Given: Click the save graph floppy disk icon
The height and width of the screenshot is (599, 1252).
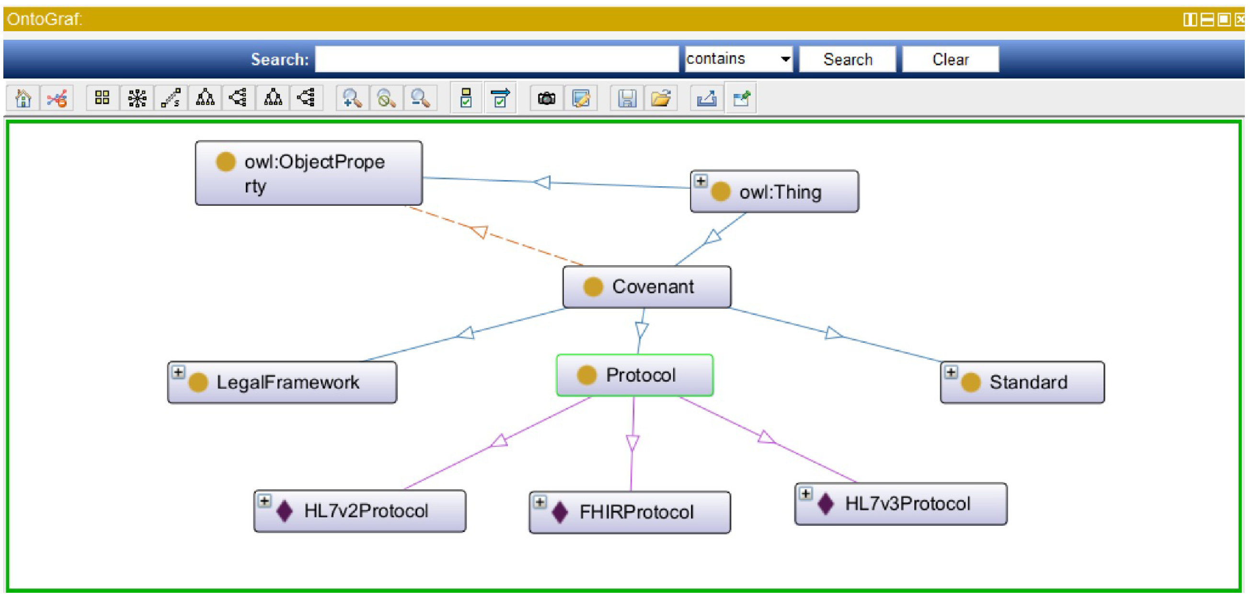Looking at the screenshot, I should 627,99.
